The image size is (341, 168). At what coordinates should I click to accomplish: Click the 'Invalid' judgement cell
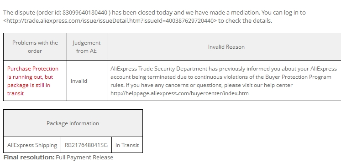(x=79, y=81)
